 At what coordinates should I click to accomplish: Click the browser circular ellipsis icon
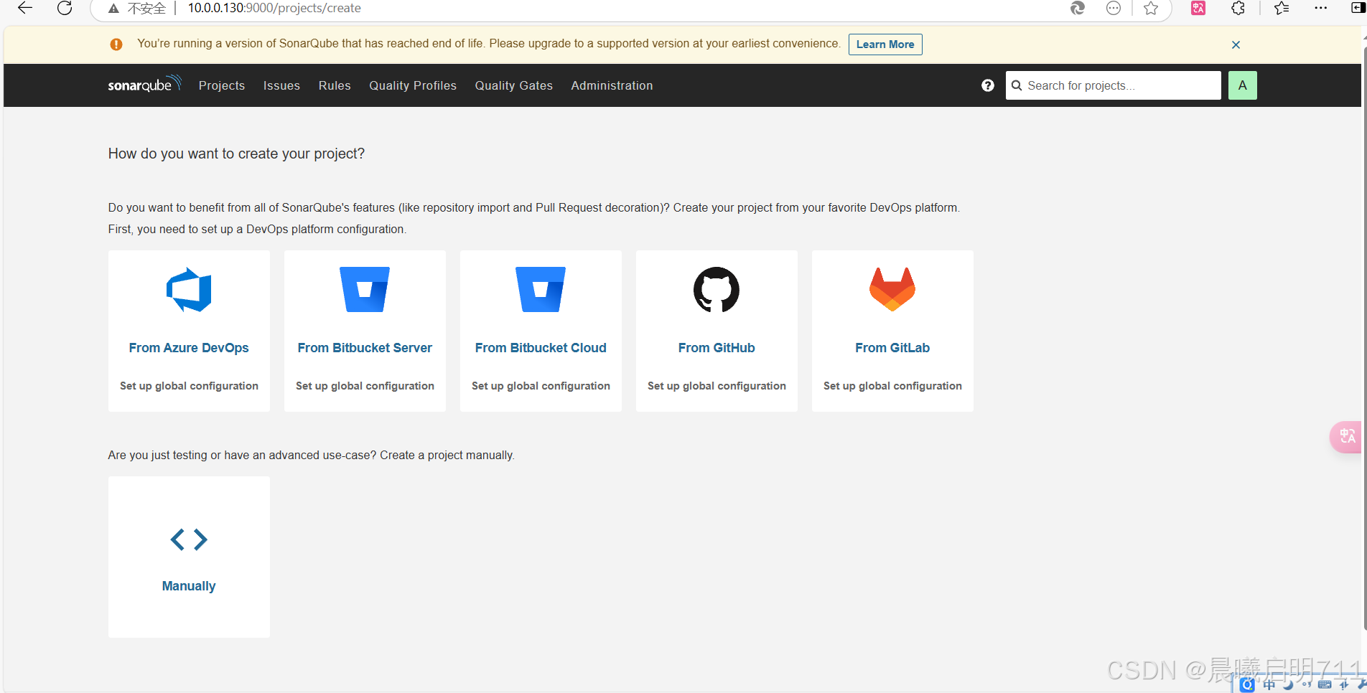pos(1114,8)
